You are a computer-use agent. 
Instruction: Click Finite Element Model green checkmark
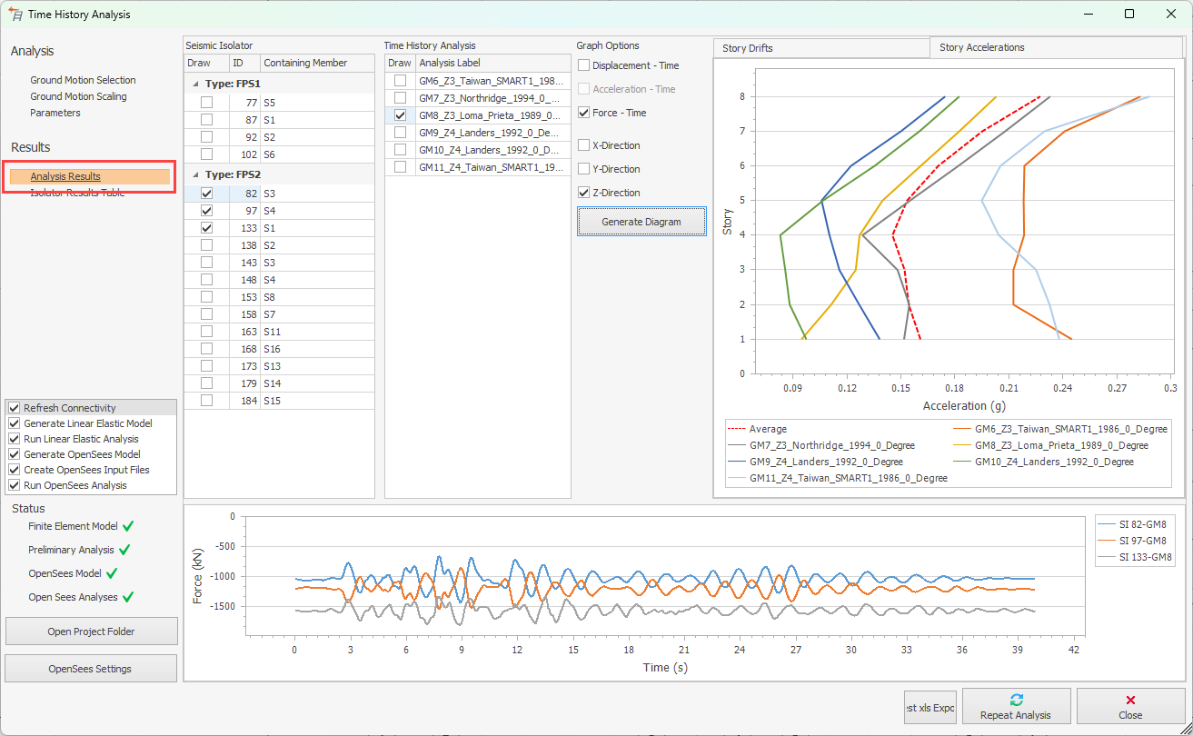click(x=128, y=526)
